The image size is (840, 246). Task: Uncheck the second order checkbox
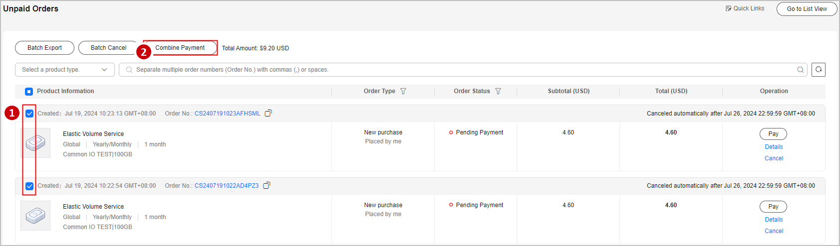(29, 186)
